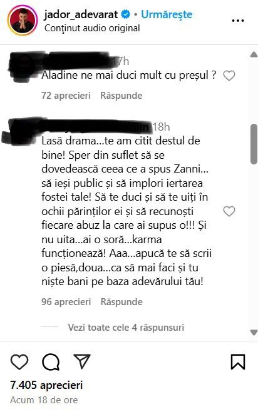
Task: Save post with the bookmark icon
Action: (238, 362)
